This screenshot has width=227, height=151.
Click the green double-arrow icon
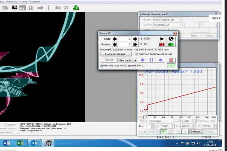pos(172,44)
